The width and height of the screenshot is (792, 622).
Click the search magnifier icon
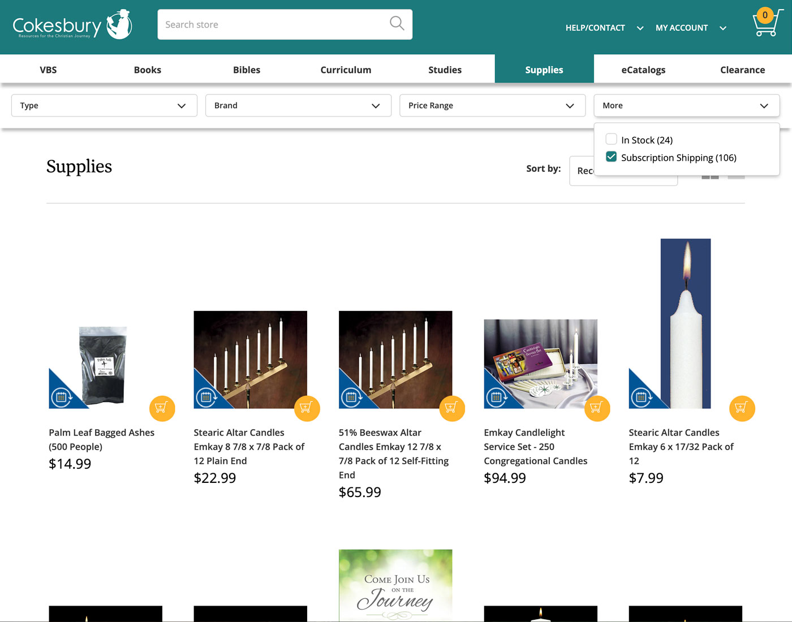[x=397, y=24]
